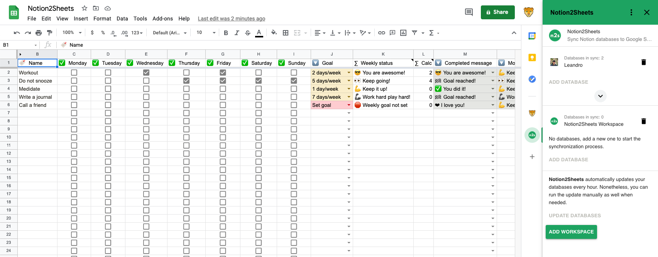The height and width of the screenshot is (257, 658).
Task: Uncheck Friday box for Workout
Action: point(223,73)
